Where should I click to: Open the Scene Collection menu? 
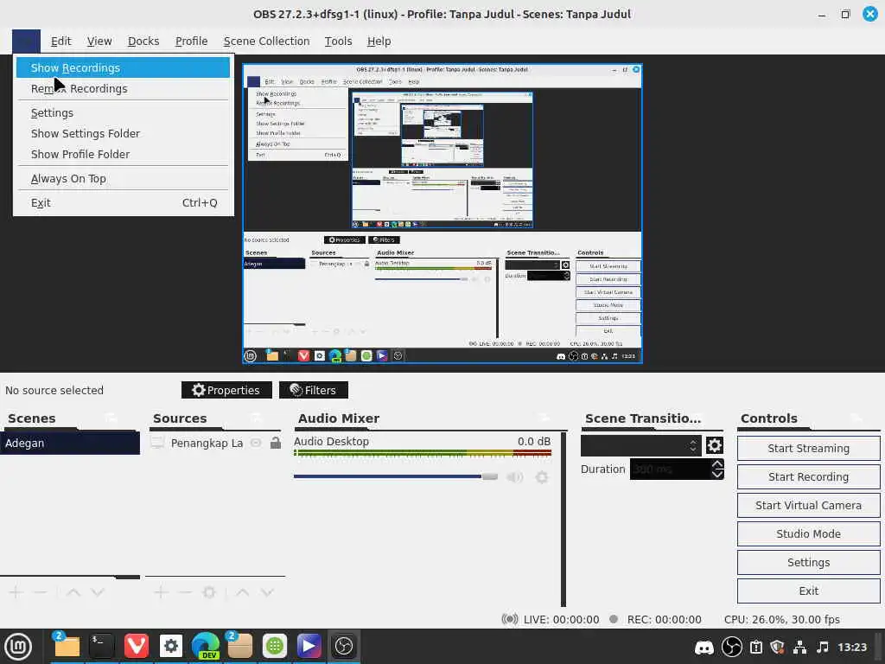266,41
